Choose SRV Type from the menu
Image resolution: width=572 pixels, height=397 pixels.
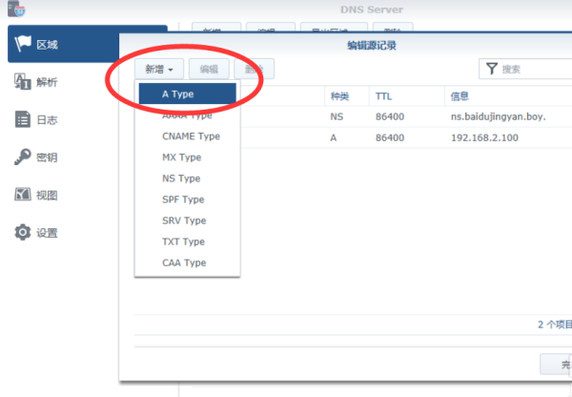(x=188, y=220)
